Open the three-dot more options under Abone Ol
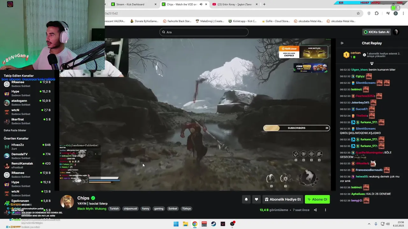This screenshot has width=408, height=229. click(x=325, y=210)
